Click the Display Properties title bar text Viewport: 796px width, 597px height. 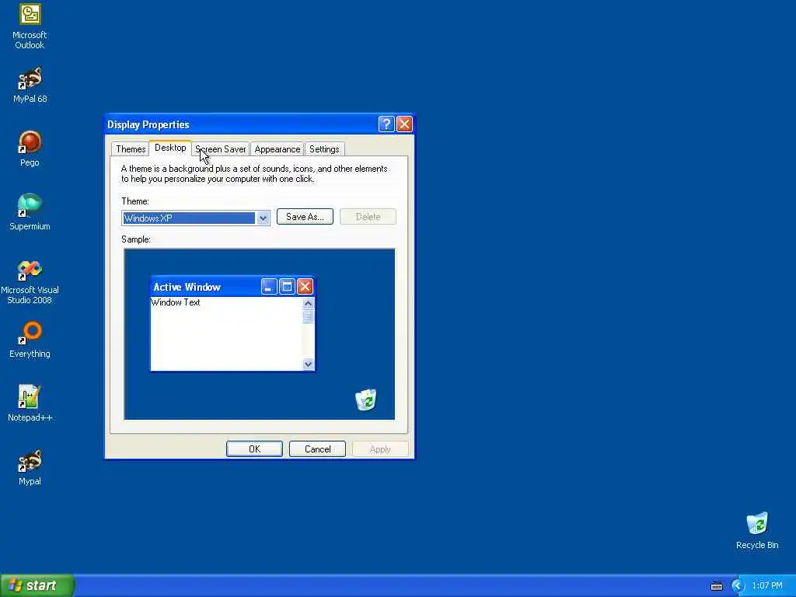pyautogui.click(x=148, y=124)
